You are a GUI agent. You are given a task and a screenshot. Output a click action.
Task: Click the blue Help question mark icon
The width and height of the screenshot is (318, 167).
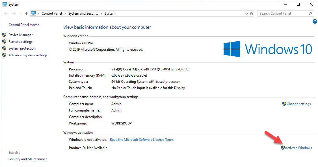pyautogui.click(x=315, y=21)
